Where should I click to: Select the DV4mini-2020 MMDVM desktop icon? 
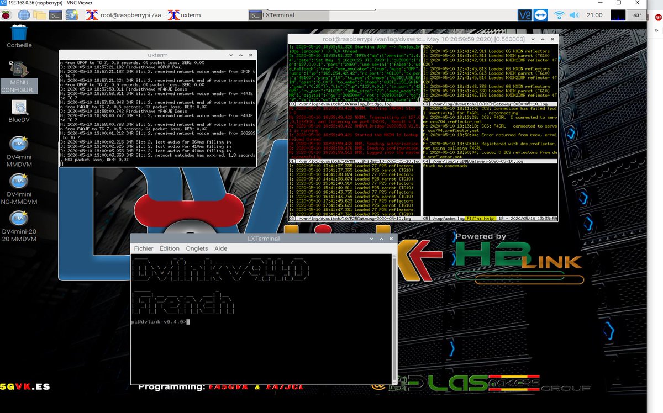click(x=20, y=226)
